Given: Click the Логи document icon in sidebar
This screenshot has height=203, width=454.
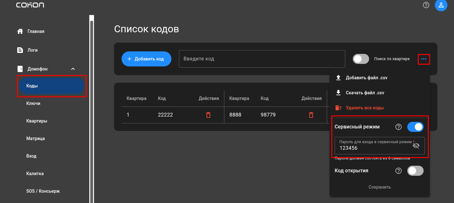Looking at the screenshot, I should pos(20,50).
